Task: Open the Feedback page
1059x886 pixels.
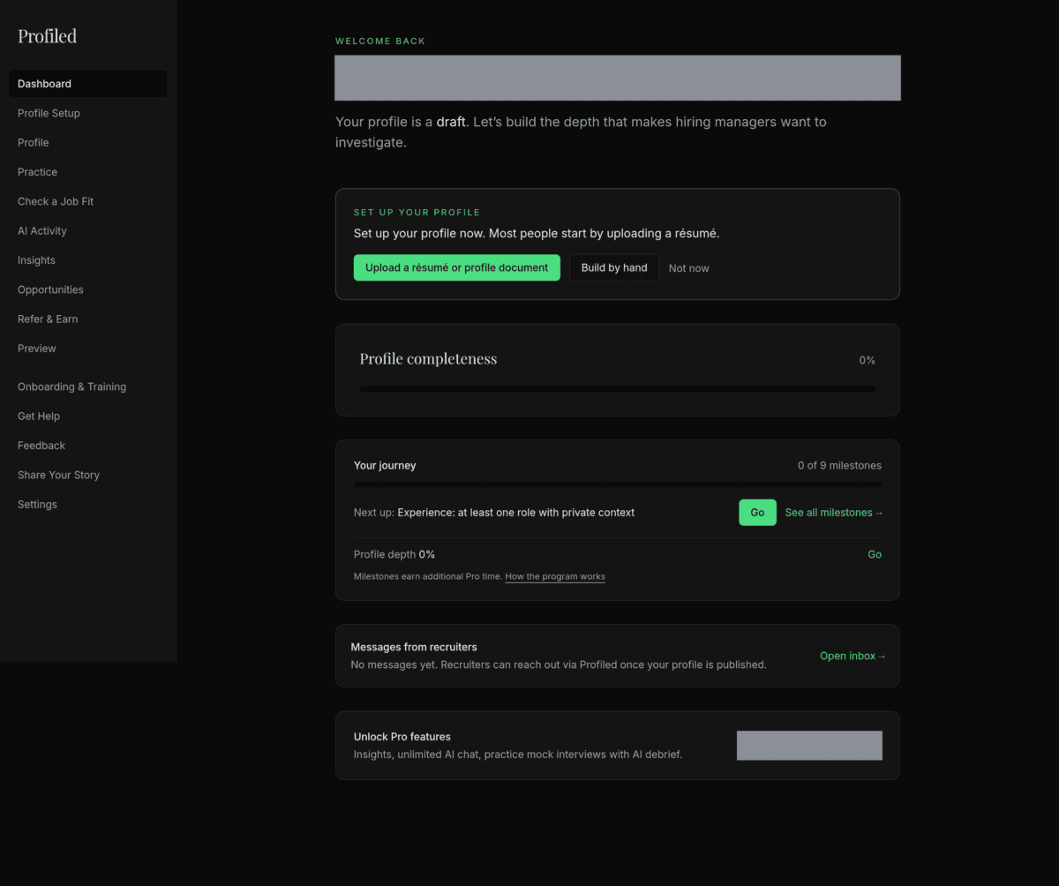Action: point(87,446)
